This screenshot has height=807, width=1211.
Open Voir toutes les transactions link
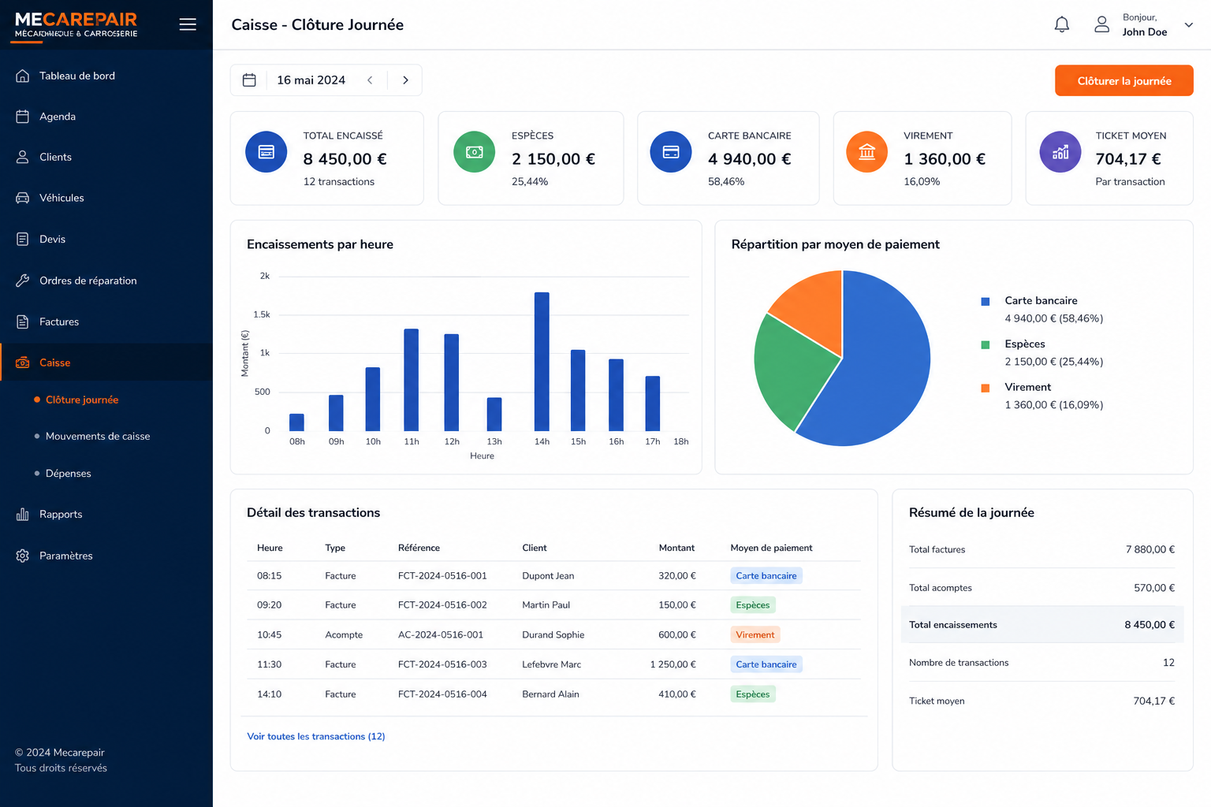coord(316,736)
